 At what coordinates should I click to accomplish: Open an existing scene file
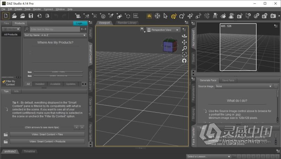click(x=14, y=16)
